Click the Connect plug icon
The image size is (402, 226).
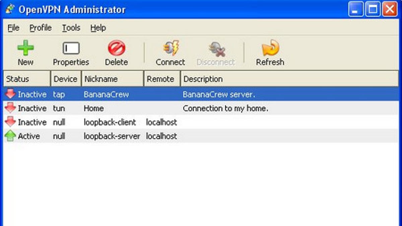click(171, 48)
